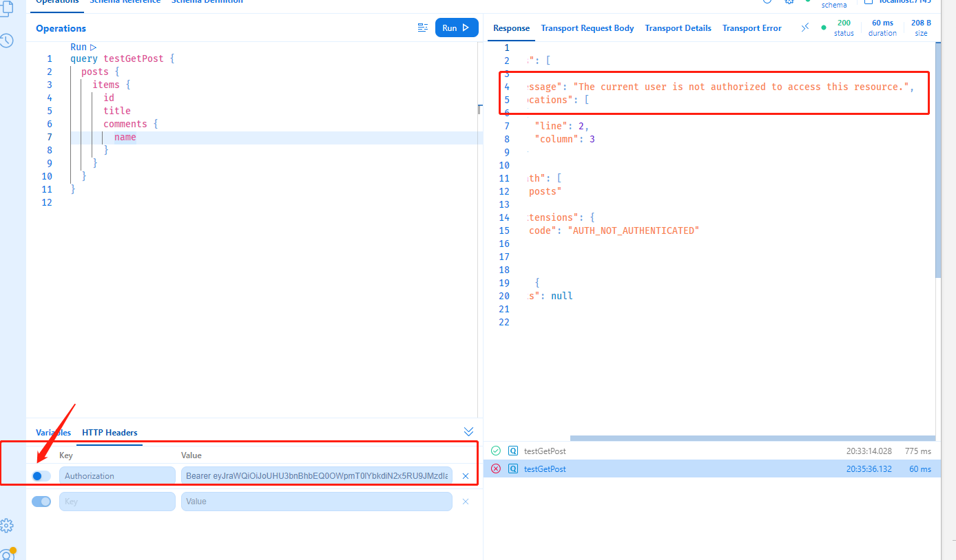Click the green connection status dot
The height and width of the screenshot is (560, 956).
[x=824, y=28]
